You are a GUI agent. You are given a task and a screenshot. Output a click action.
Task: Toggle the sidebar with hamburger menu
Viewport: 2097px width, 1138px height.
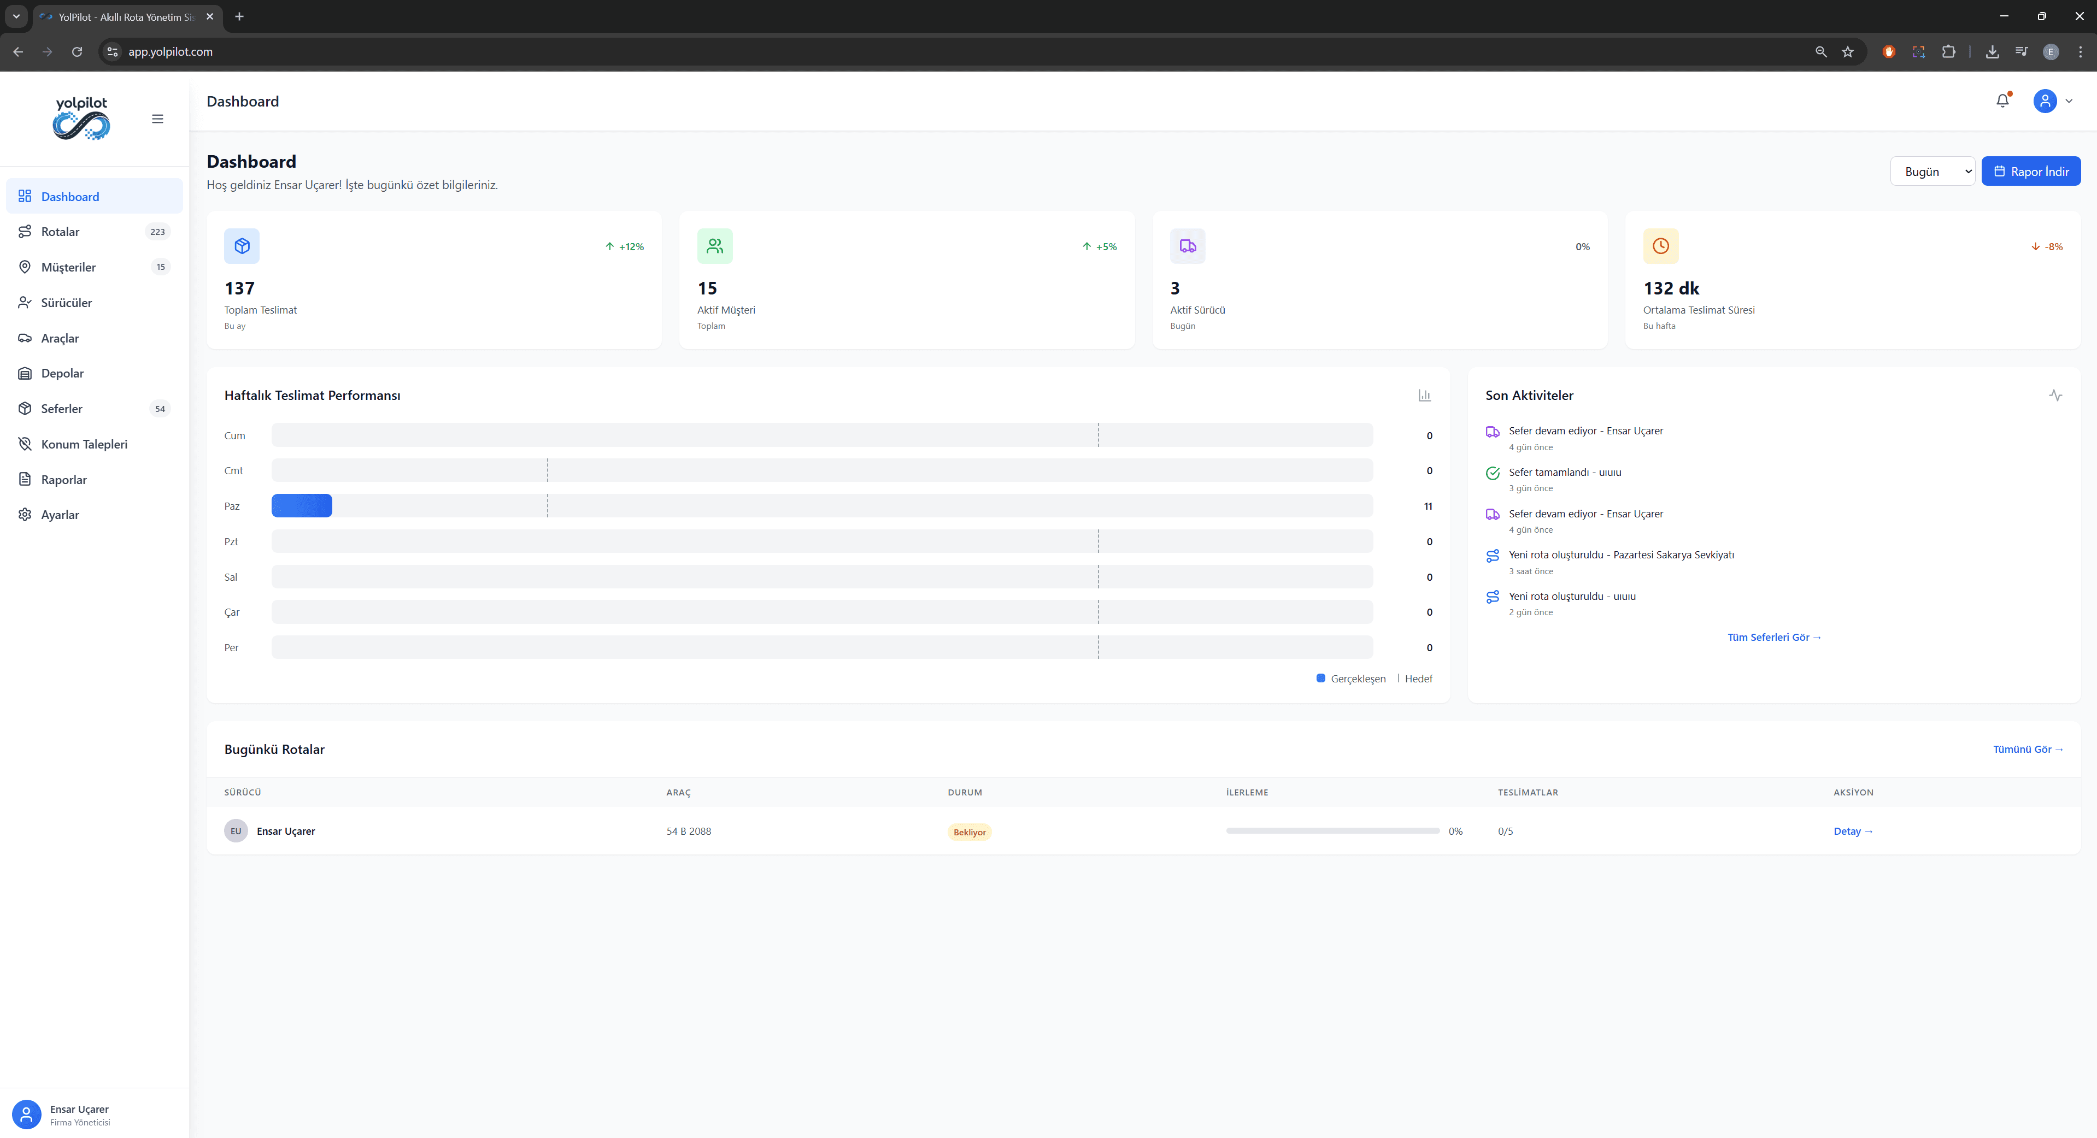[x=157, y=118]
